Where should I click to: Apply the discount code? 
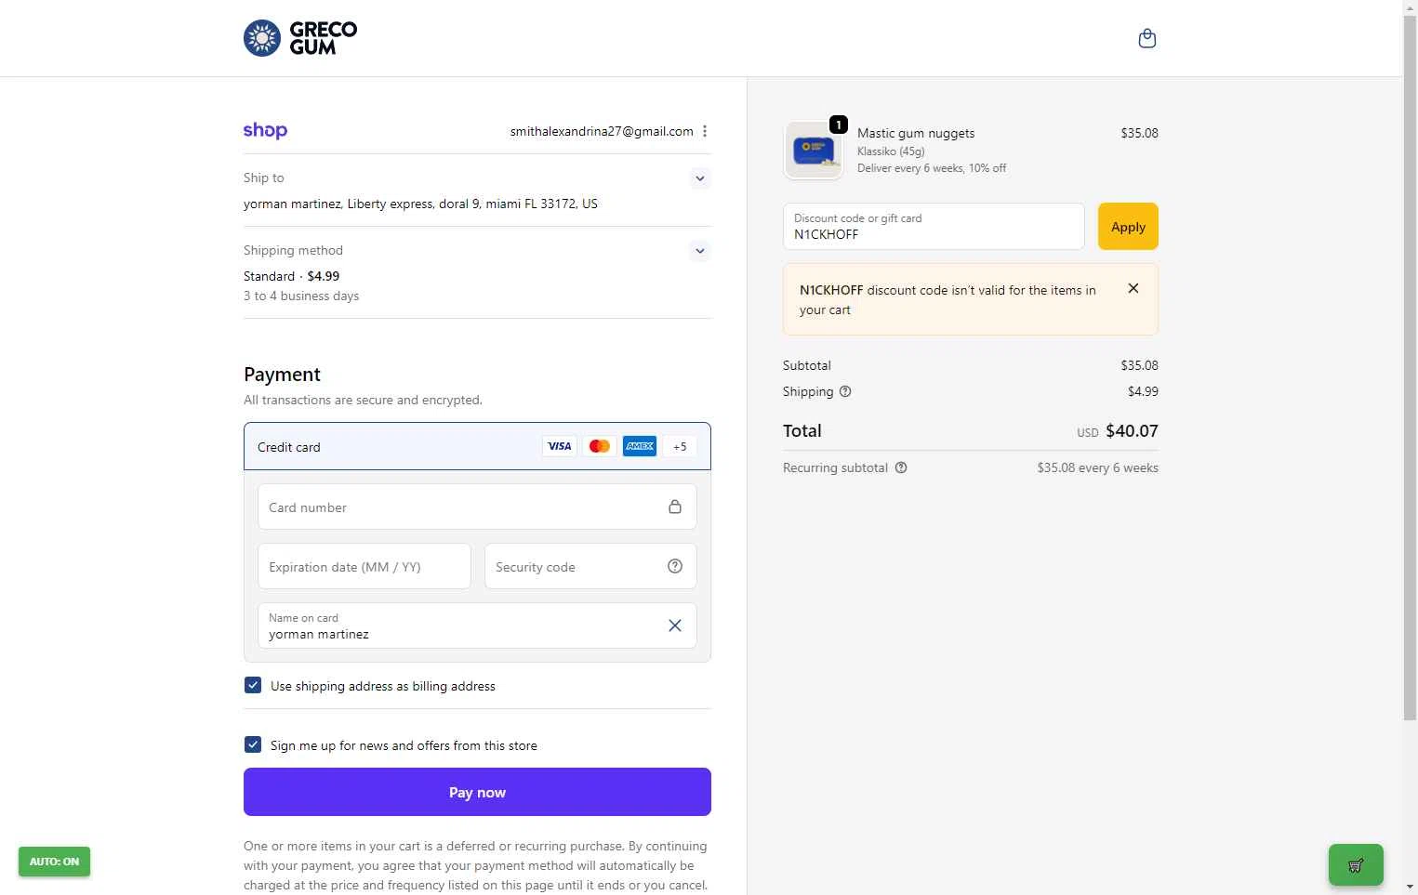click(1128, 226)
